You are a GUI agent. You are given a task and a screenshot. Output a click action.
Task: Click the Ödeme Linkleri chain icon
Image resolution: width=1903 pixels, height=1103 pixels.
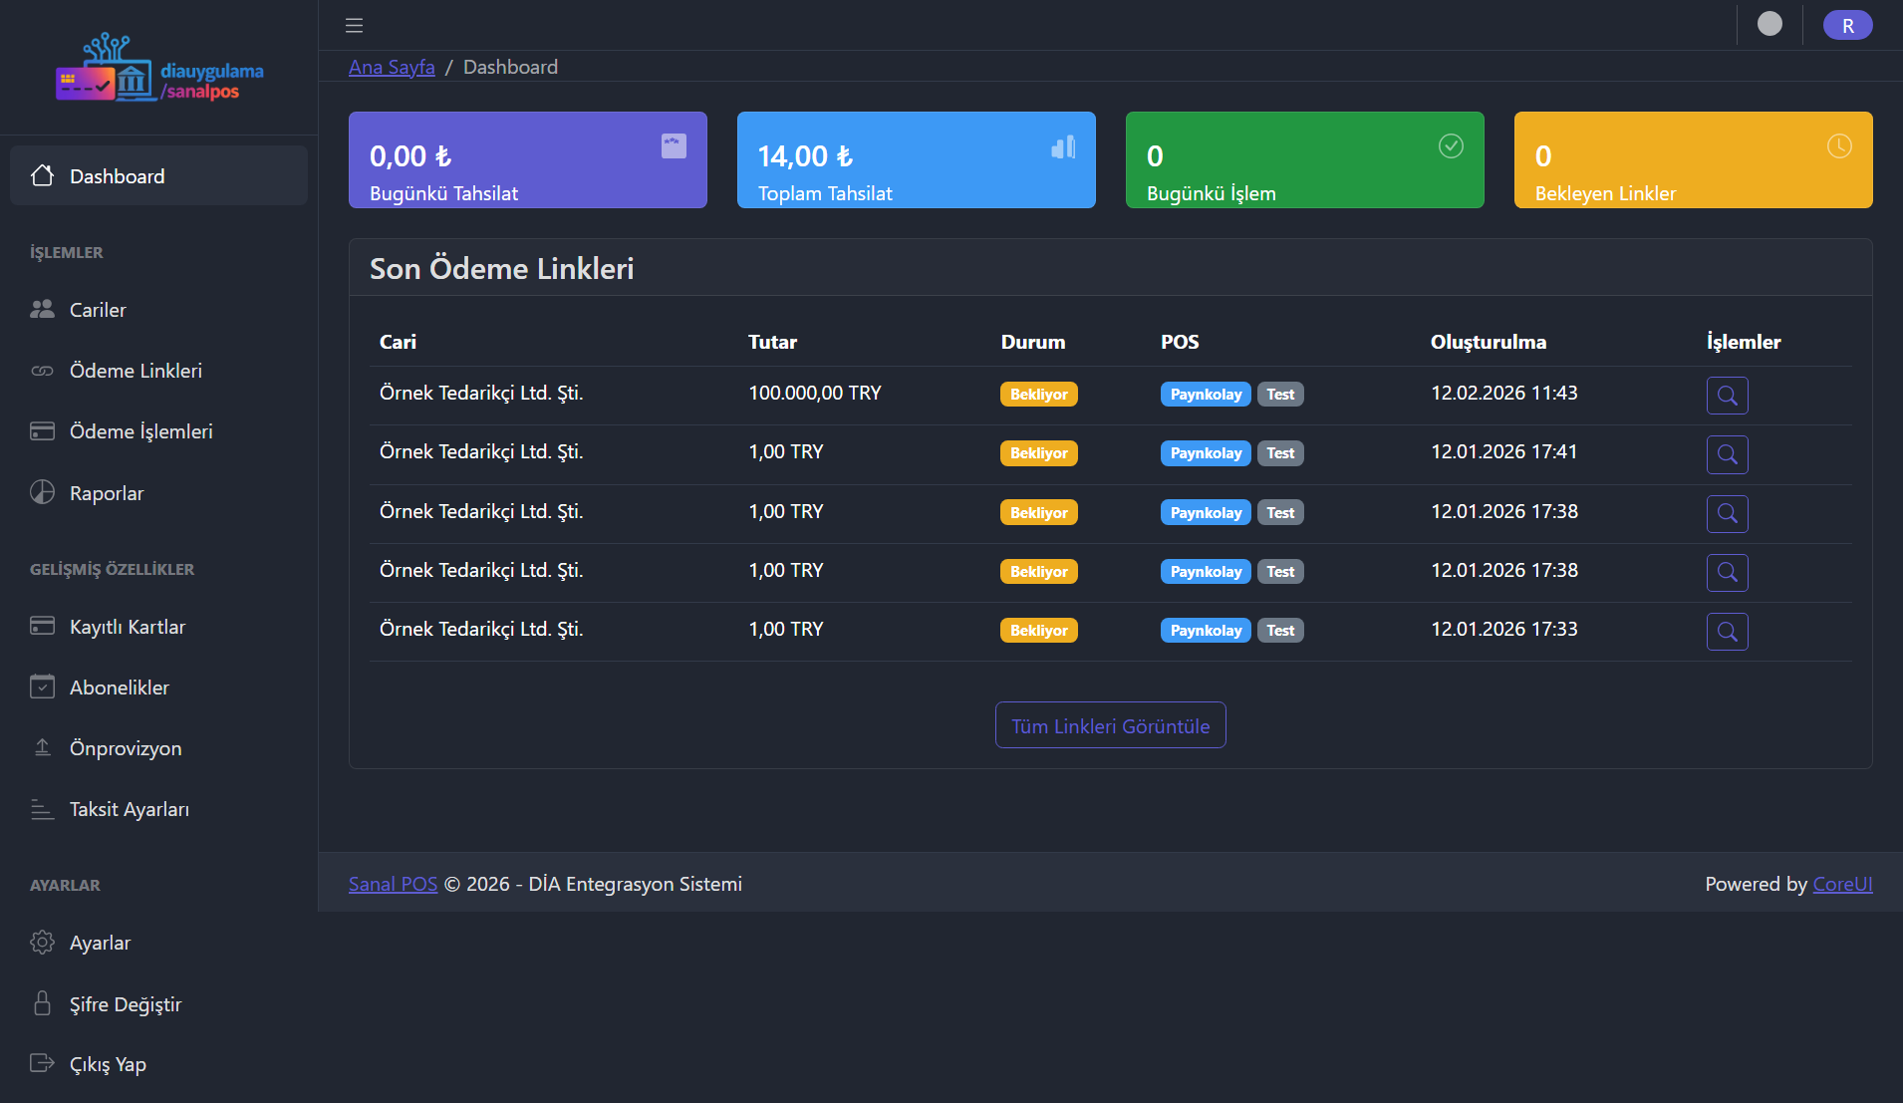tap(42, 371)
